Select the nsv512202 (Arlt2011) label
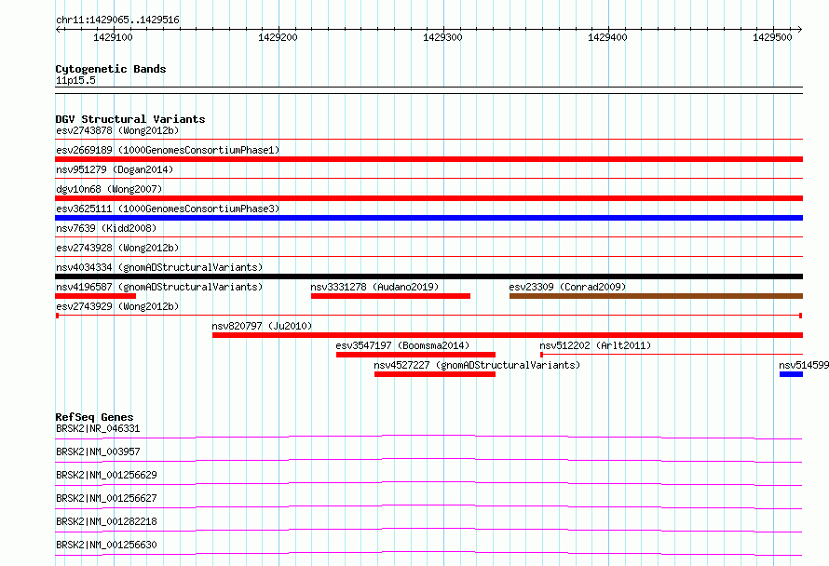The height and width of the screenshot is (566, 829). (x=595, y=345)
